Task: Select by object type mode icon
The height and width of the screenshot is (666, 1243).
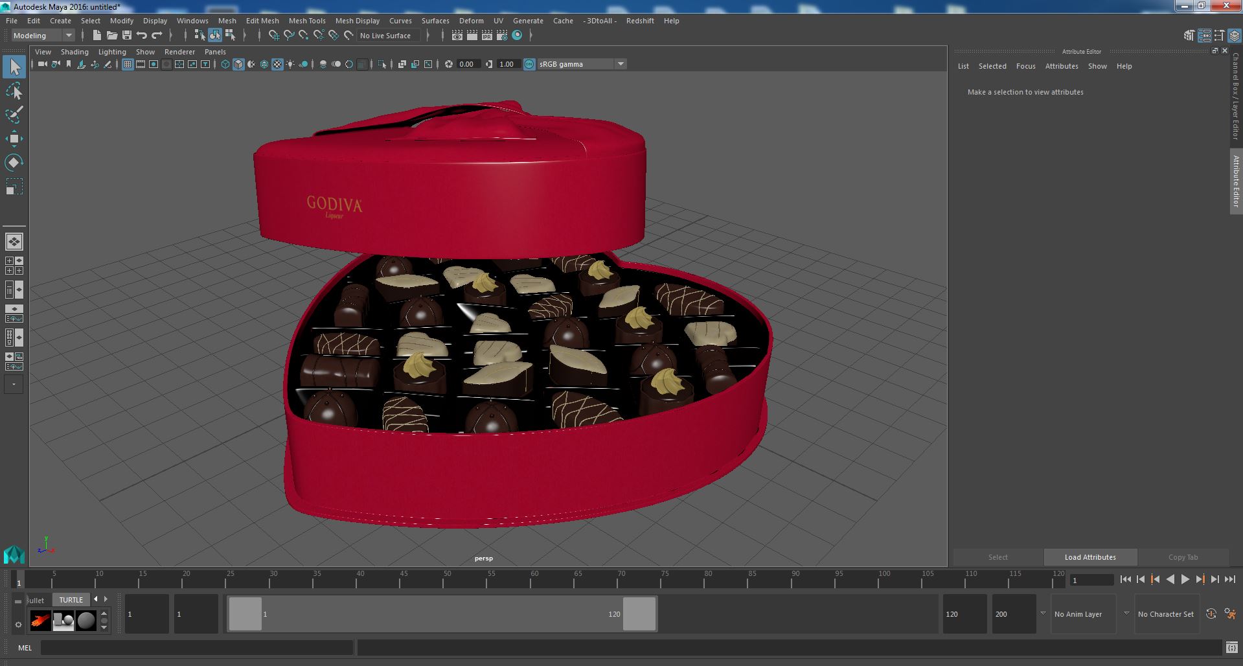Action: [215, 36]
